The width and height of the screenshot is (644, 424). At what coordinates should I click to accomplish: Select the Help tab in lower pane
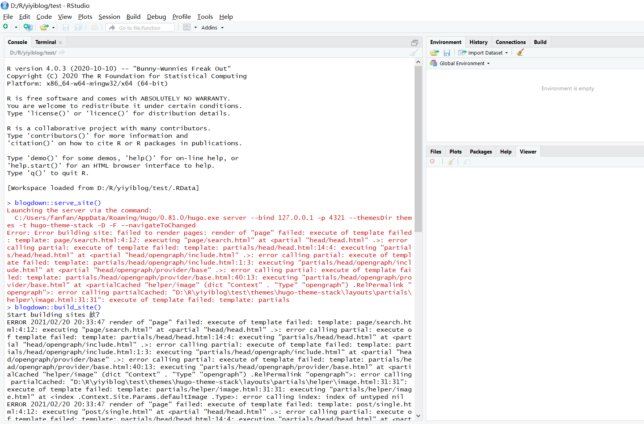(x=506, y=152)
